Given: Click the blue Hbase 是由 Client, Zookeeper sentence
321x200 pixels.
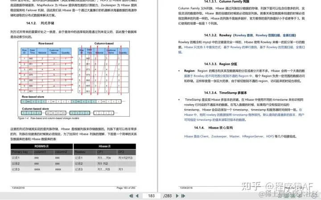Looking at the screenshot, I should tap(240, 136).
